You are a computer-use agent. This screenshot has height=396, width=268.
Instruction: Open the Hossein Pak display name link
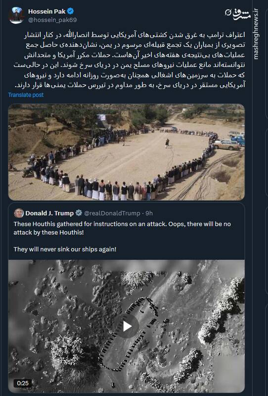point(46,11)
